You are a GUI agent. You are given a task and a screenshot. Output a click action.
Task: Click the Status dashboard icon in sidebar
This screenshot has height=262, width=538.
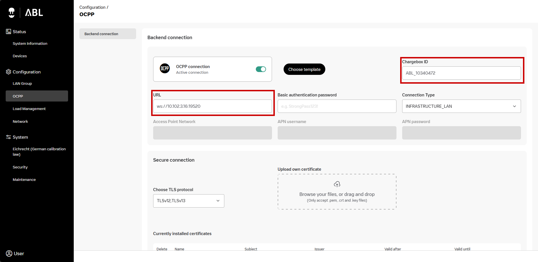pos(9,31)
